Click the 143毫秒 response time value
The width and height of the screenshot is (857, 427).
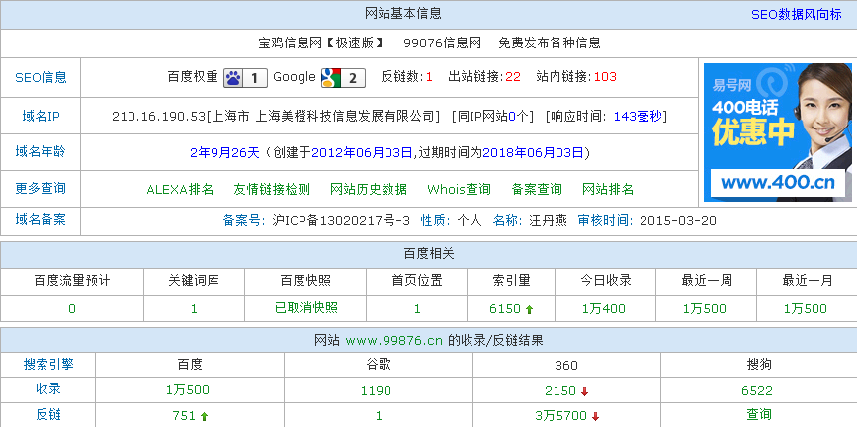click(640, 116)
